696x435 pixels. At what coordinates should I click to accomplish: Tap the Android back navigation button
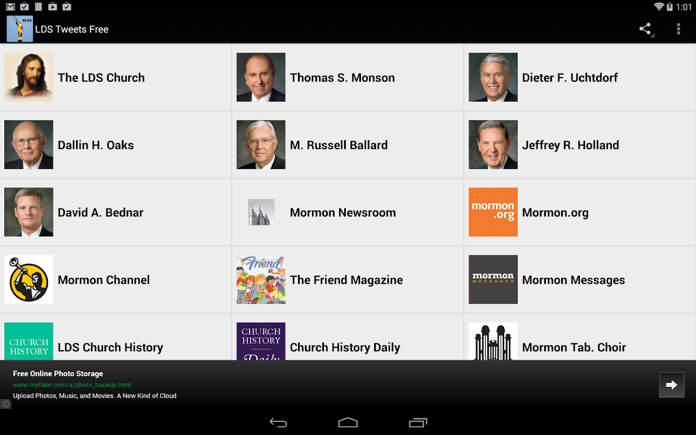(278, 422)
